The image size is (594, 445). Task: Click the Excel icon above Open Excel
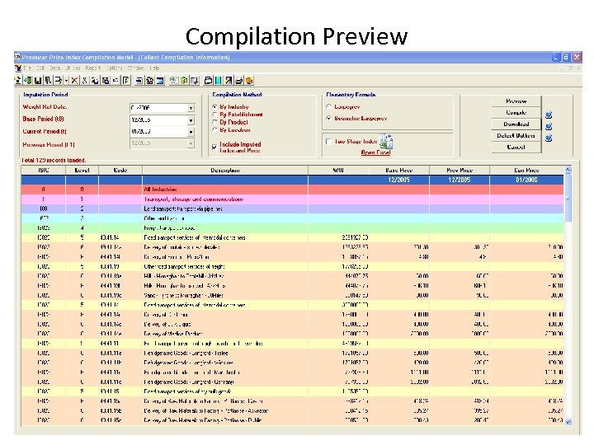coord(386,141)
